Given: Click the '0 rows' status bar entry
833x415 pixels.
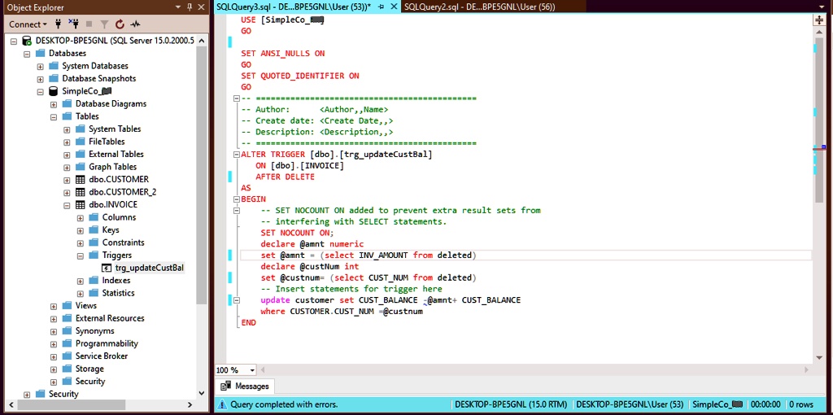Looking at the screenshot, I should tap(800, 405).
